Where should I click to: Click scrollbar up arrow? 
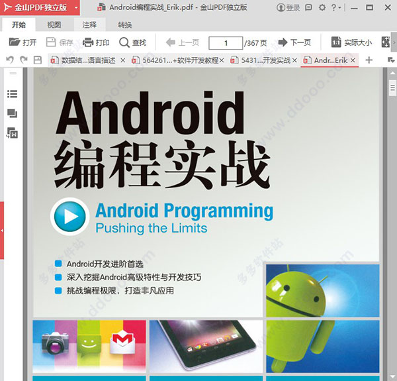392,73
